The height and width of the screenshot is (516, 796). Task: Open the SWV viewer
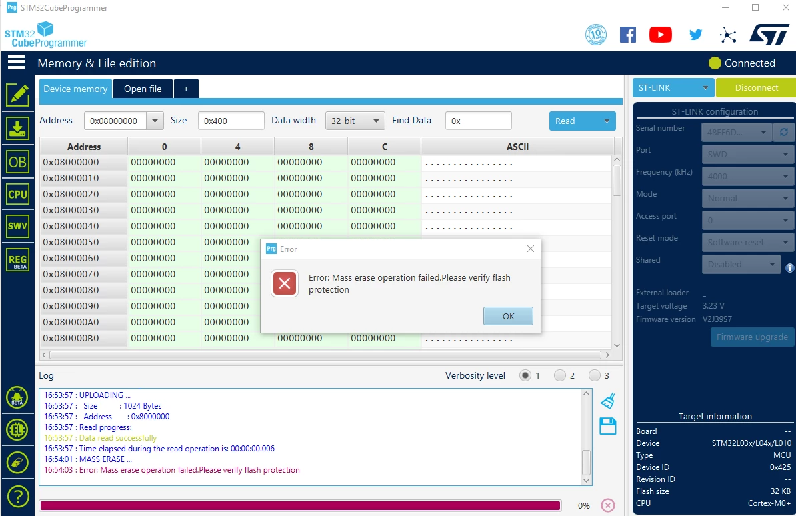tap(18, 226)
